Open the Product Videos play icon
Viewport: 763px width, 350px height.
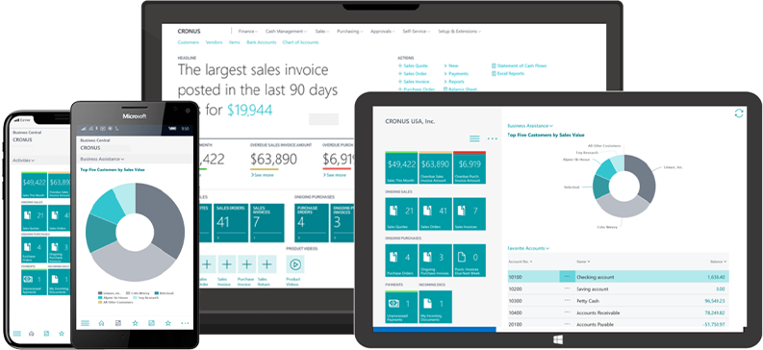pyautogui.click(x=294, y=264)
